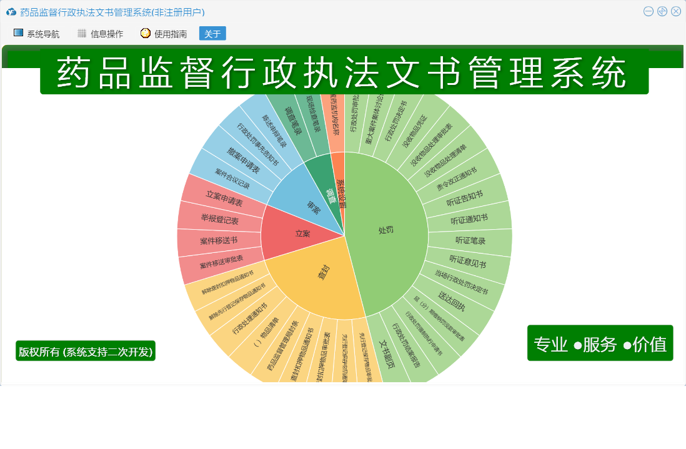Image resolution: width=686 pixels, height=449 pixels.
Task: Select the 查封扣押物品通知书 segment
Action: (x=302, y=354)
